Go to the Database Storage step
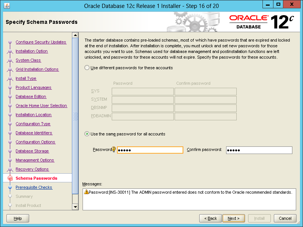Image resolution: width=303 pixels, height=227 pixels. point(32,151)
